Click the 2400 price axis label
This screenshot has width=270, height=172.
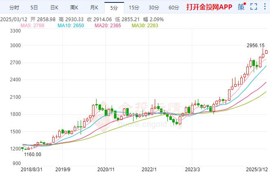pyautogui.click(x=15, y=80)
